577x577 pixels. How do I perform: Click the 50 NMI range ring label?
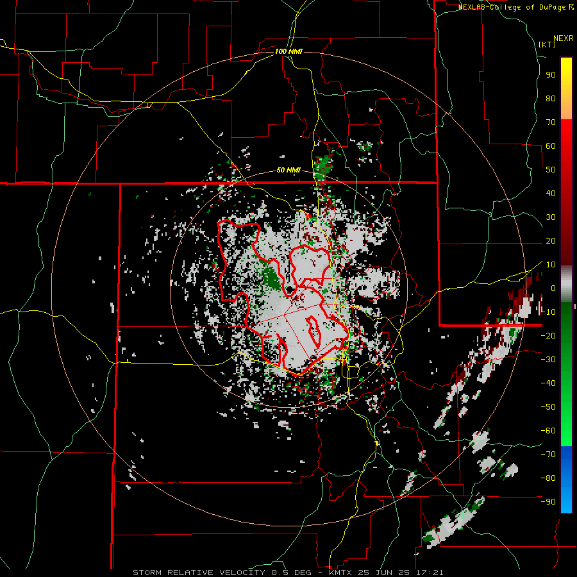(288, 171)
